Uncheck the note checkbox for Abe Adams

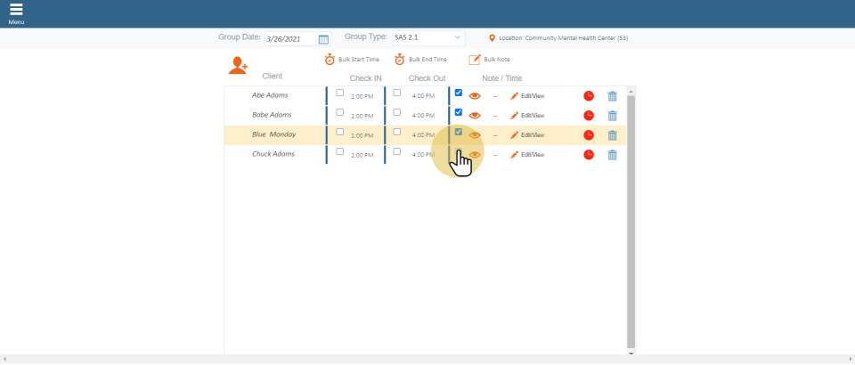click(x=459, y=93)
